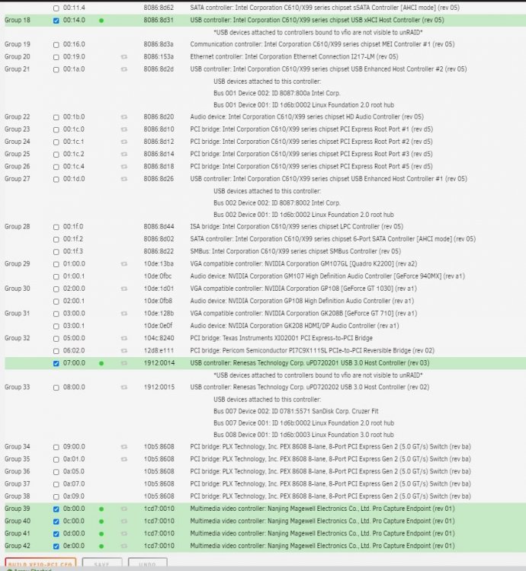526x571 pixels.
Task: Check the Group 19 MEI Controller checkbox
Action: click(x=56, y=45)
